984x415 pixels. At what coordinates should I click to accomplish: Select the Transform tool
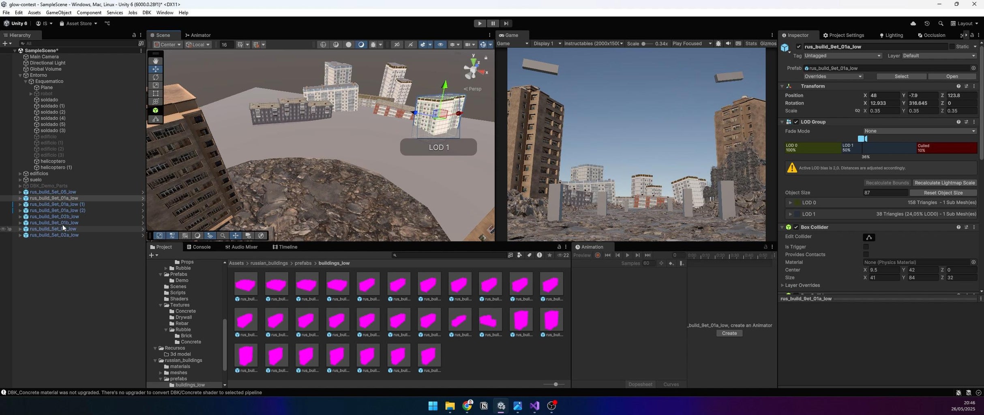[156, 101]
